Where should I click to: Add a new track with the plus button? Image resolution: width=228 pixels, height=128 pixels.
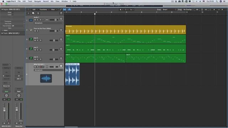28,13
